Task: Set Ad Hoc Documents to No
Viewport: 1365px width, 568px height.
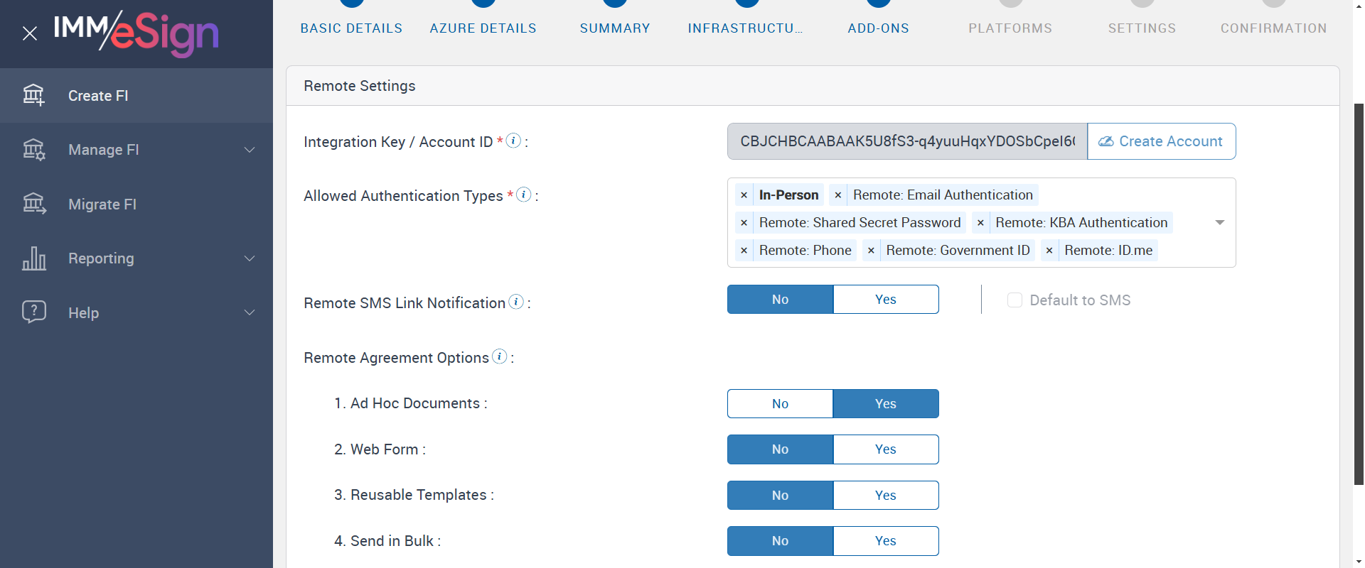Action: [780, 404]
